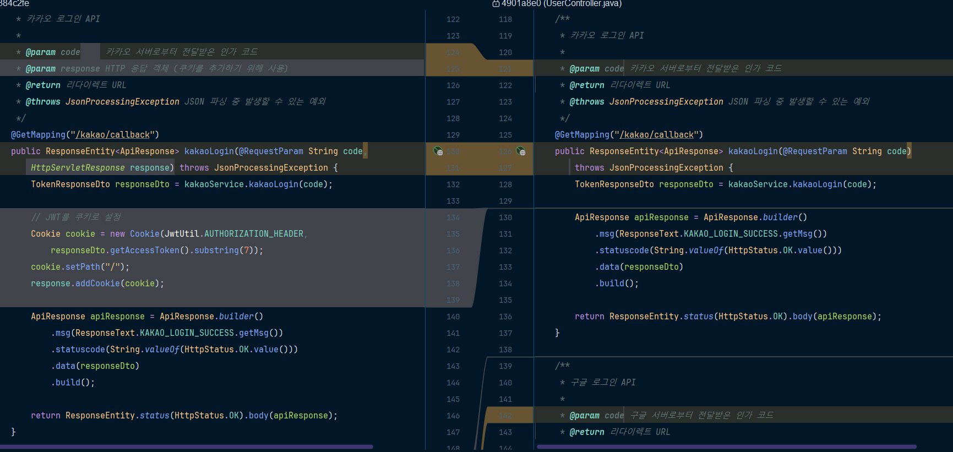Click the endpoint gutter icon beside line 130

tap(438, 151)
